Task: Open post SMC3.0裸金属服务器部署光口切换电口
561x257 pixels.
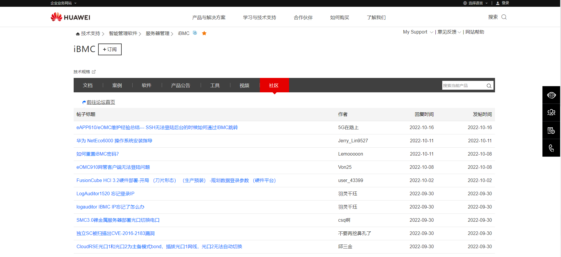Action: point(118,220)
